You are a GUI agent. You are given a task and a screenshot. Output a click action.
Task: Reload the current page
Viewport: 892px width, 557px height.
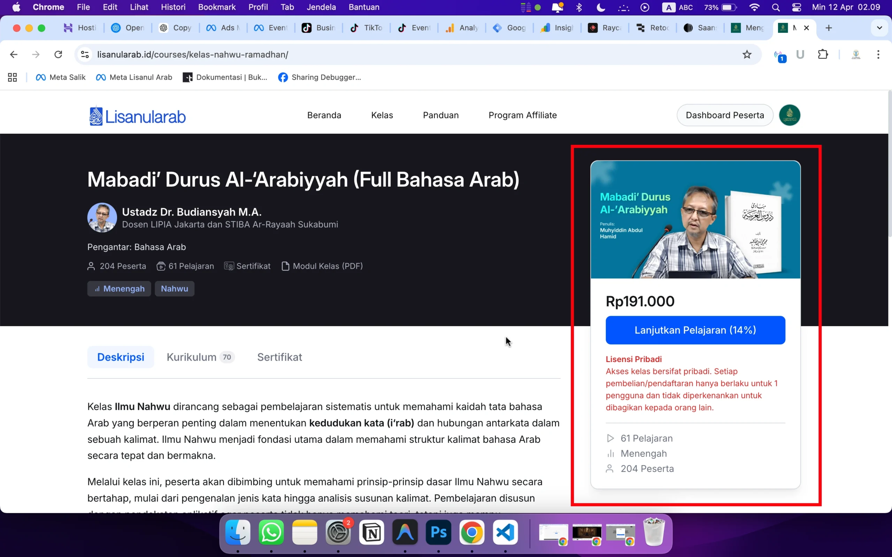[x=58, y=54]
